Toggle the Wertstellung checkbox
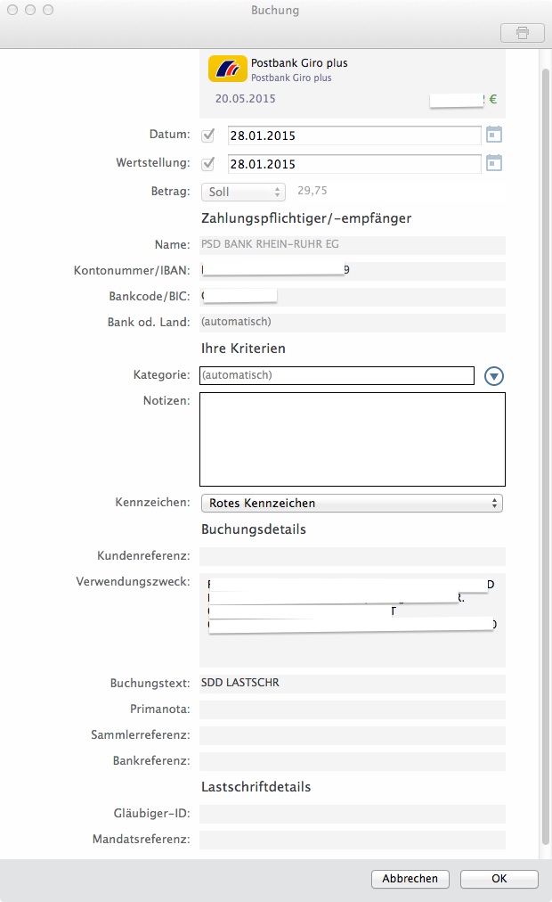Screen dimensions: 552x902 pos(208,163)
